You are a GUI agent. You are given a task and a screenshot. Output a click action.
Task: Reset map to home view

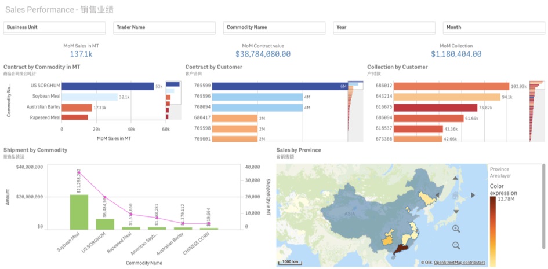click(x=456, y=196)
